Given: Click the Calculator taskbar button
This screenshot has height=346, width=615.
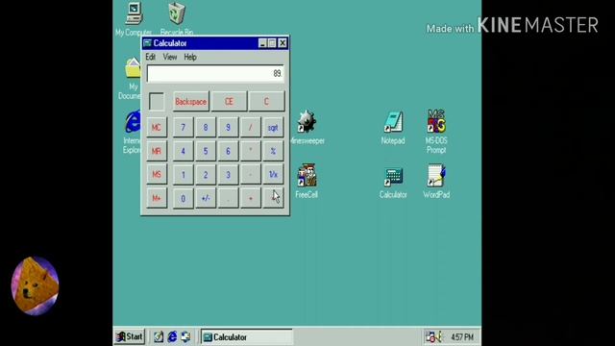Looking at the screenshot, I should [x=247, y=336].
